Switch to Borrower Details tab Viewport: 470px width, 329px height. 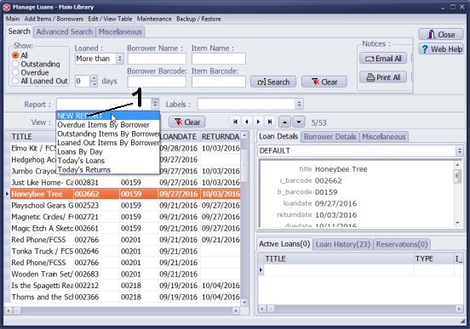[x=330, y=137]
